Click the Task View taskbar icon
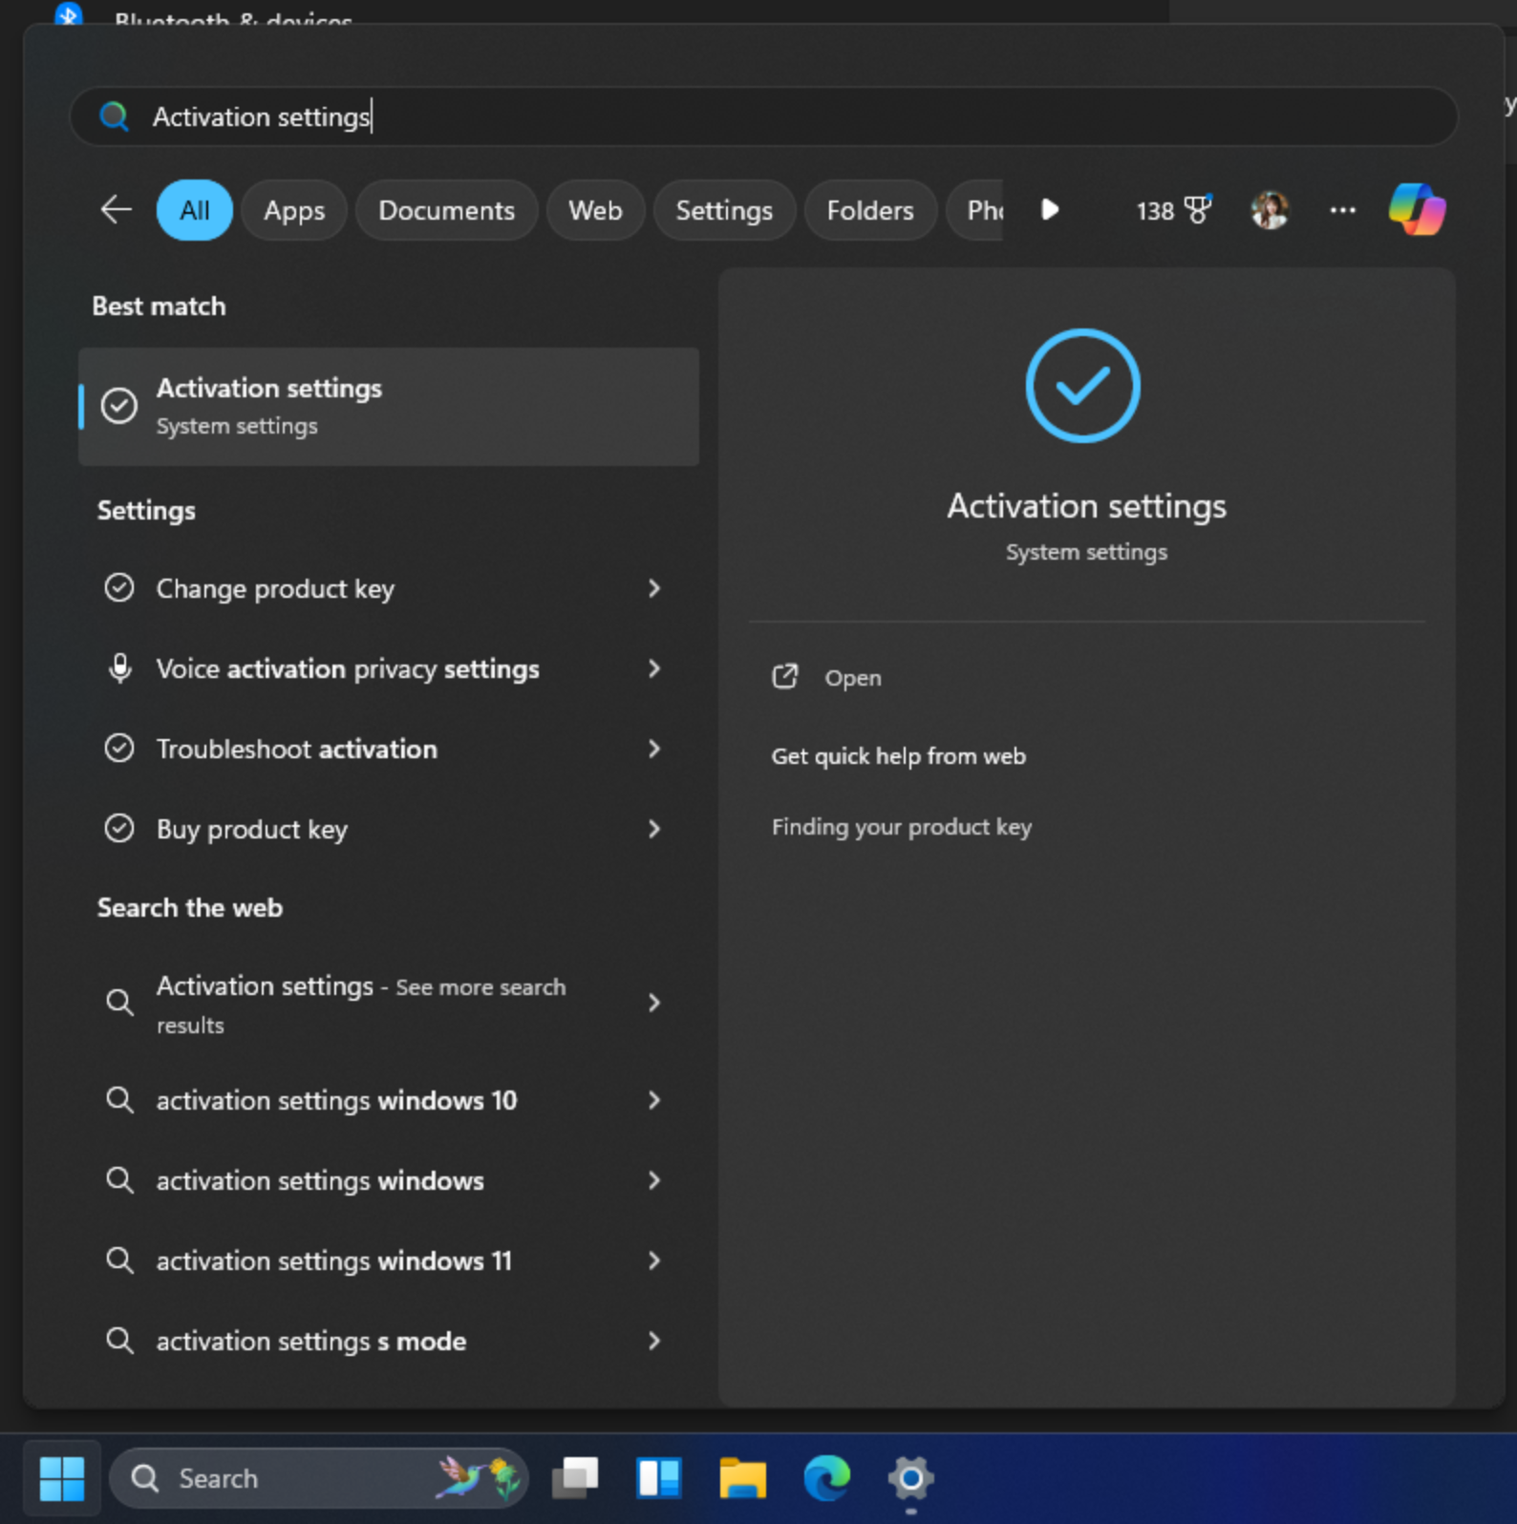1517x1524 pixels. [575, 1478]
